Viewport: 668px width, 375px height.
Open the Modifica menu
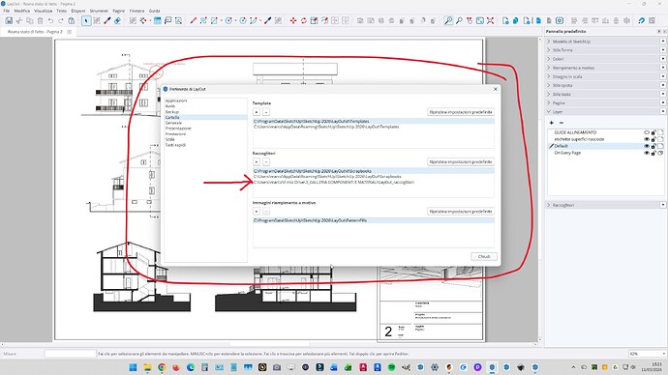point(22,11)
